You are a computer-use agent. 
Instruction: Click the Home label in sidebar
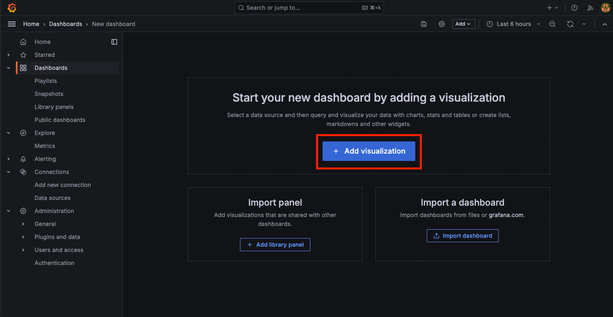[43, 42]
